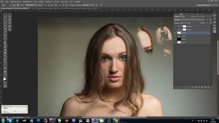Open the stamp flow slider arrow
Viewport: 219px width, 123px height.
[x=63, y=5]
